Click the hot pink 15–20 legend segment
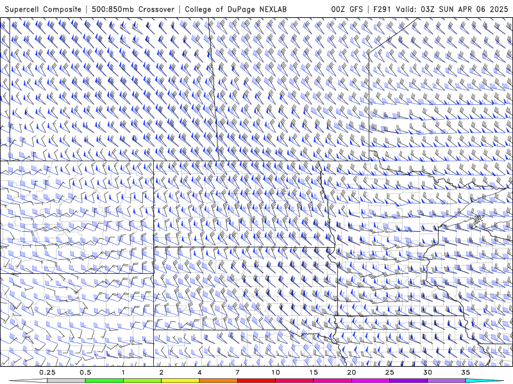This screenshot has width=513, height=384. (x=332, y=381)
